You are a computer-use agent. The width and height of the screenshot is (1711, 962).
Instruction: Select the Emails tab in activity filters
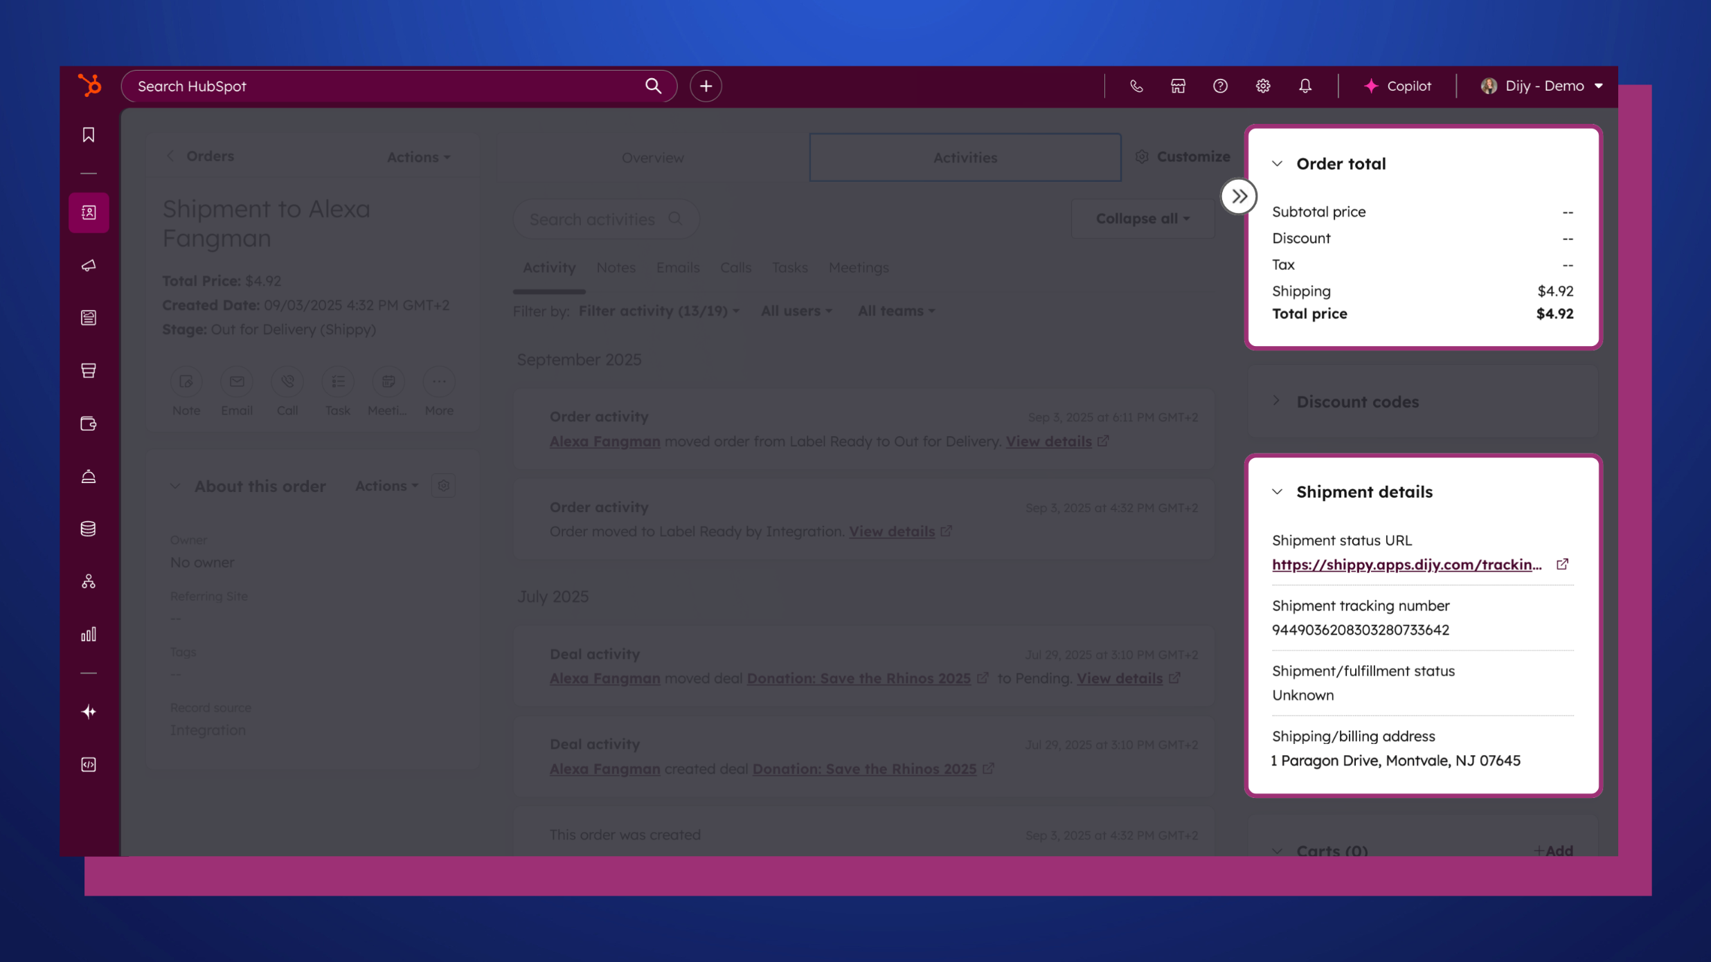pyautogui.click(x=677, y=267)
